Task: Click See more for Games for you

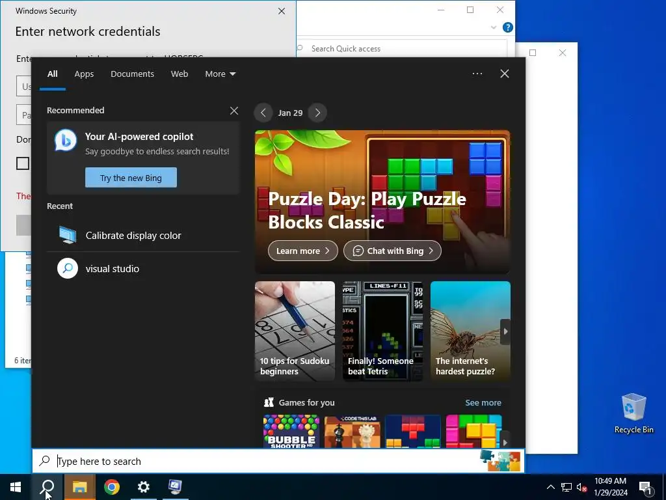Action: coord(483,402)
